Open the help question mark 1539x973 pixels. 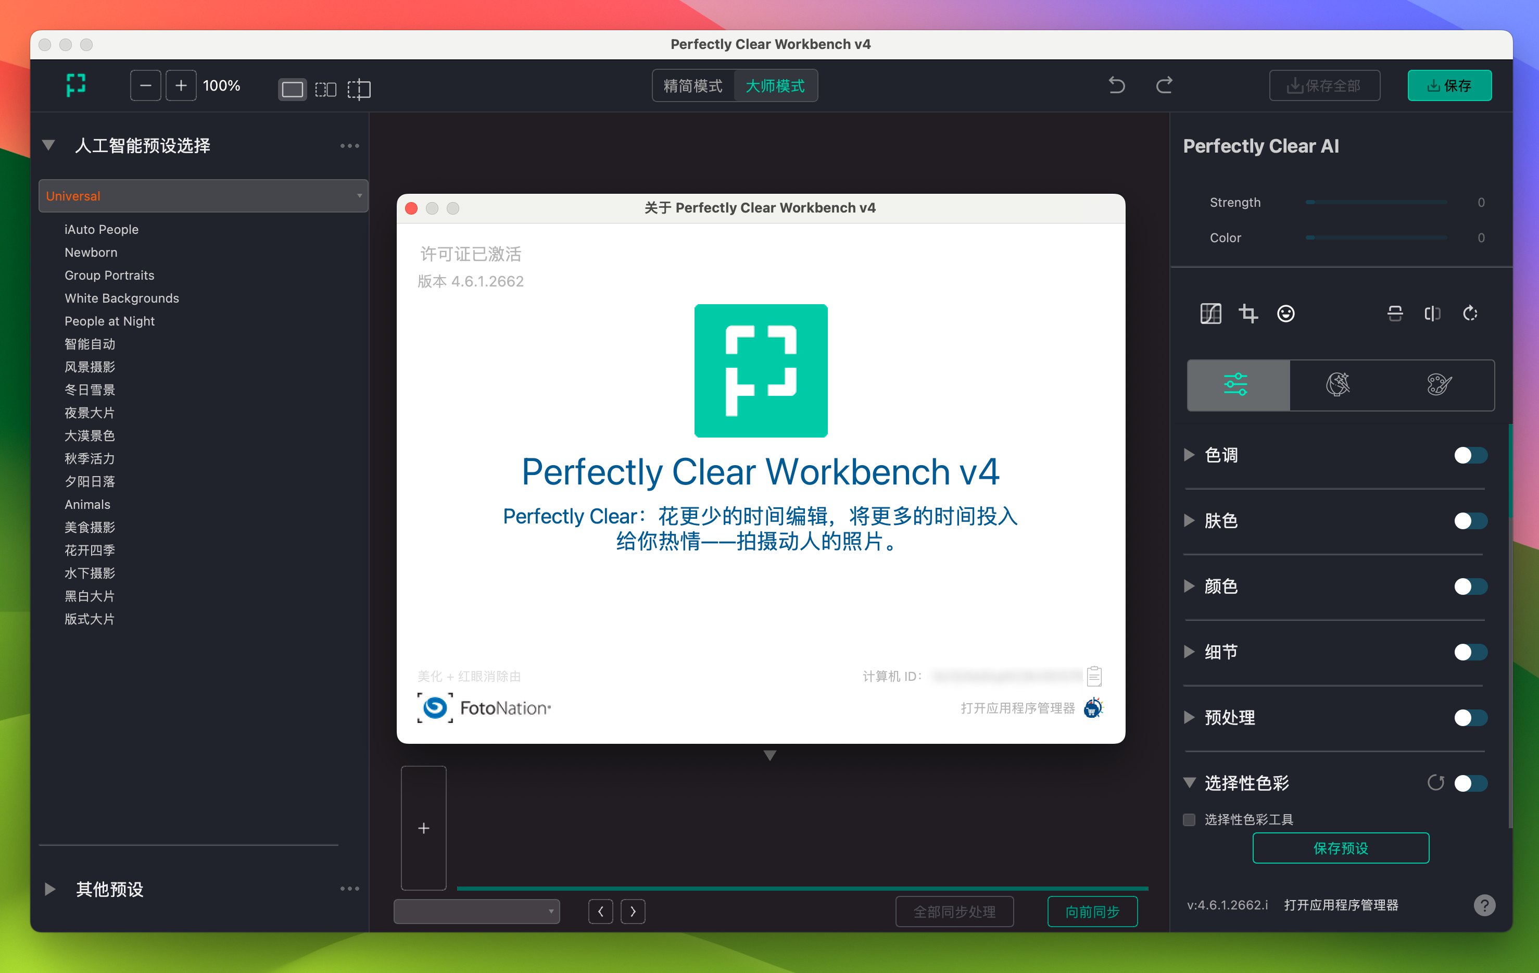[1484, 905]
